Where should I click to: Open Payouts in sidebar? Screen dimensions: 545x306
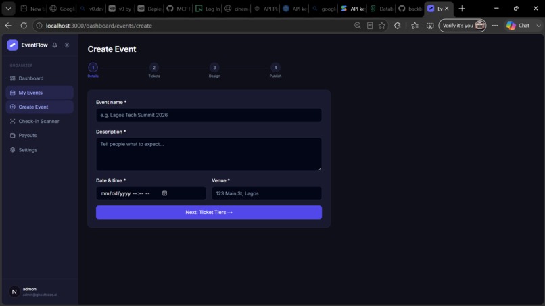click(40, 136)
